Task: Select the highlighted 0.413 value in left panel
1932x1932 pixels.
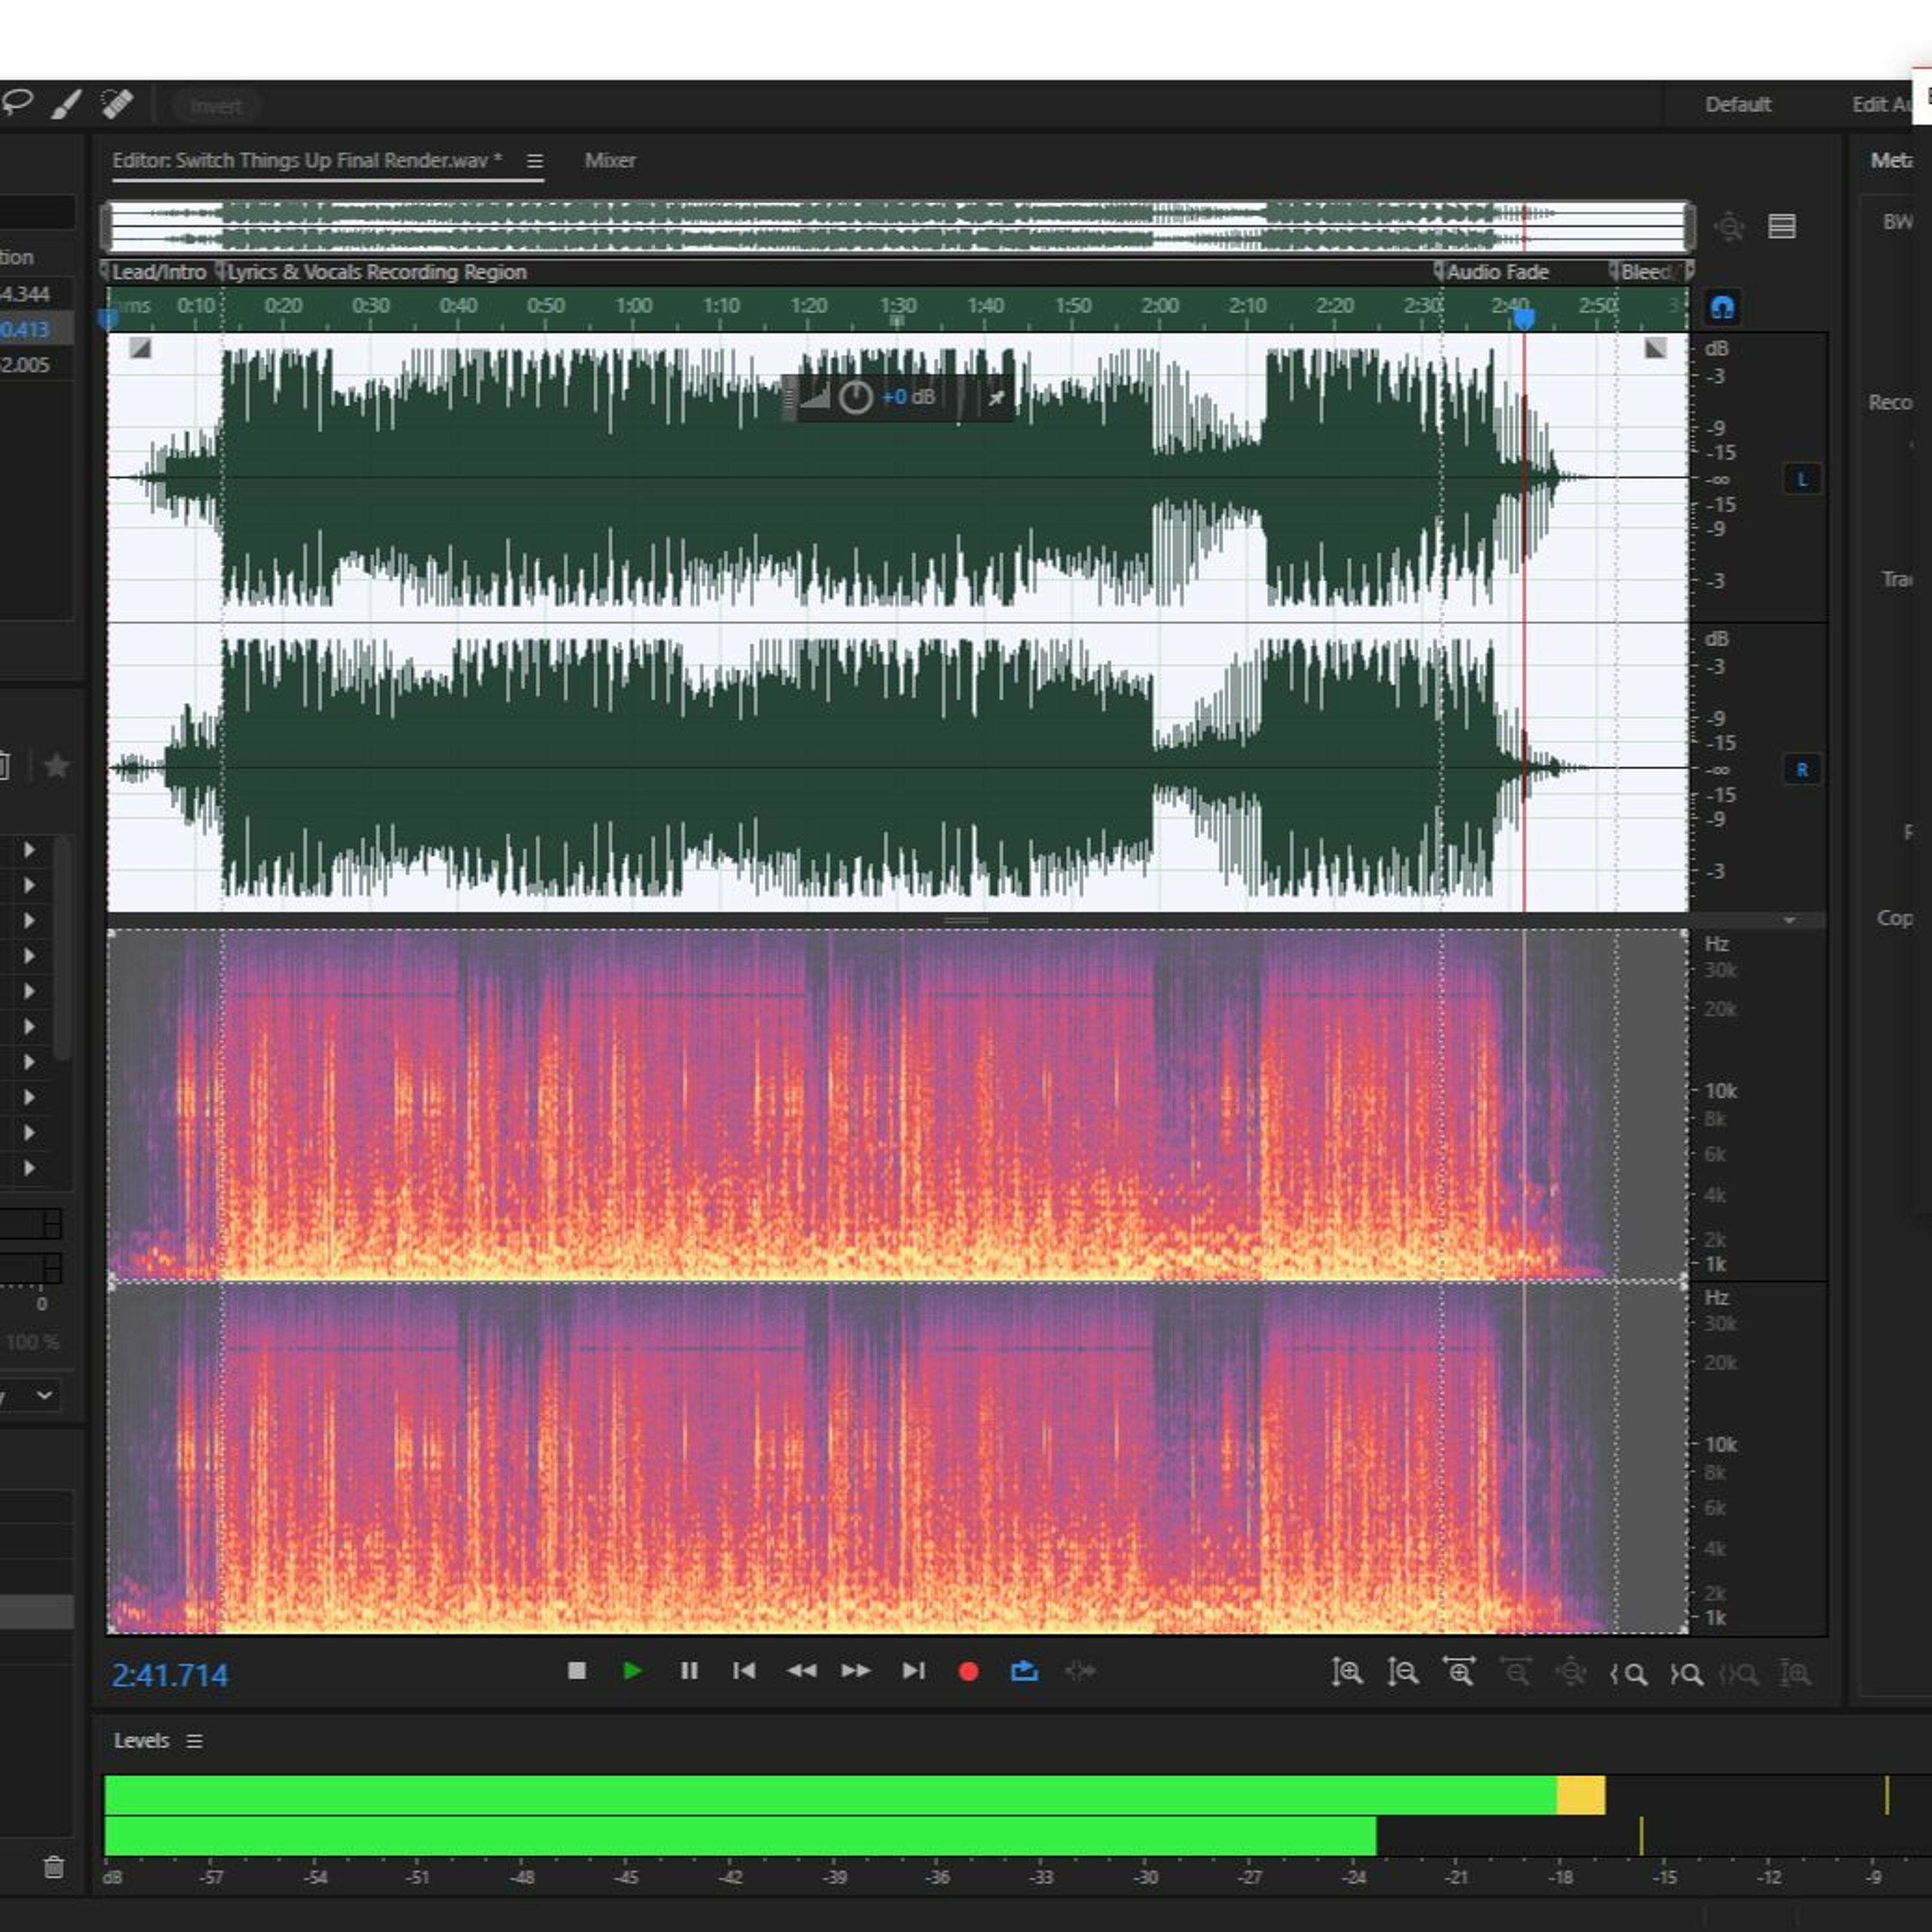Action: pos(25,329)
